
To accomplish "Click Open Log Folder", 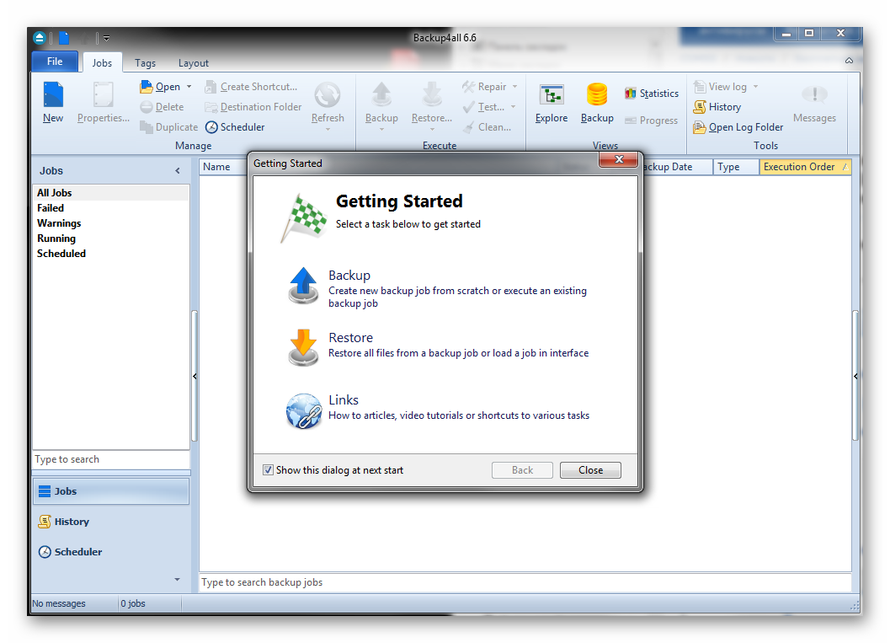I will pos(738,127).
